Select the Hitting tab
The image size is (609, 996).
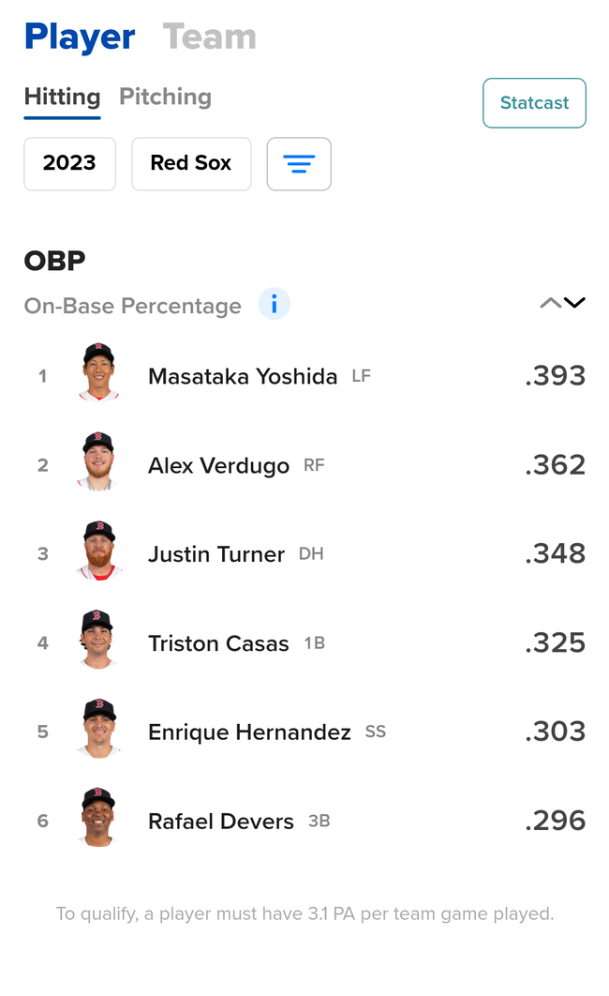point(62,97)
